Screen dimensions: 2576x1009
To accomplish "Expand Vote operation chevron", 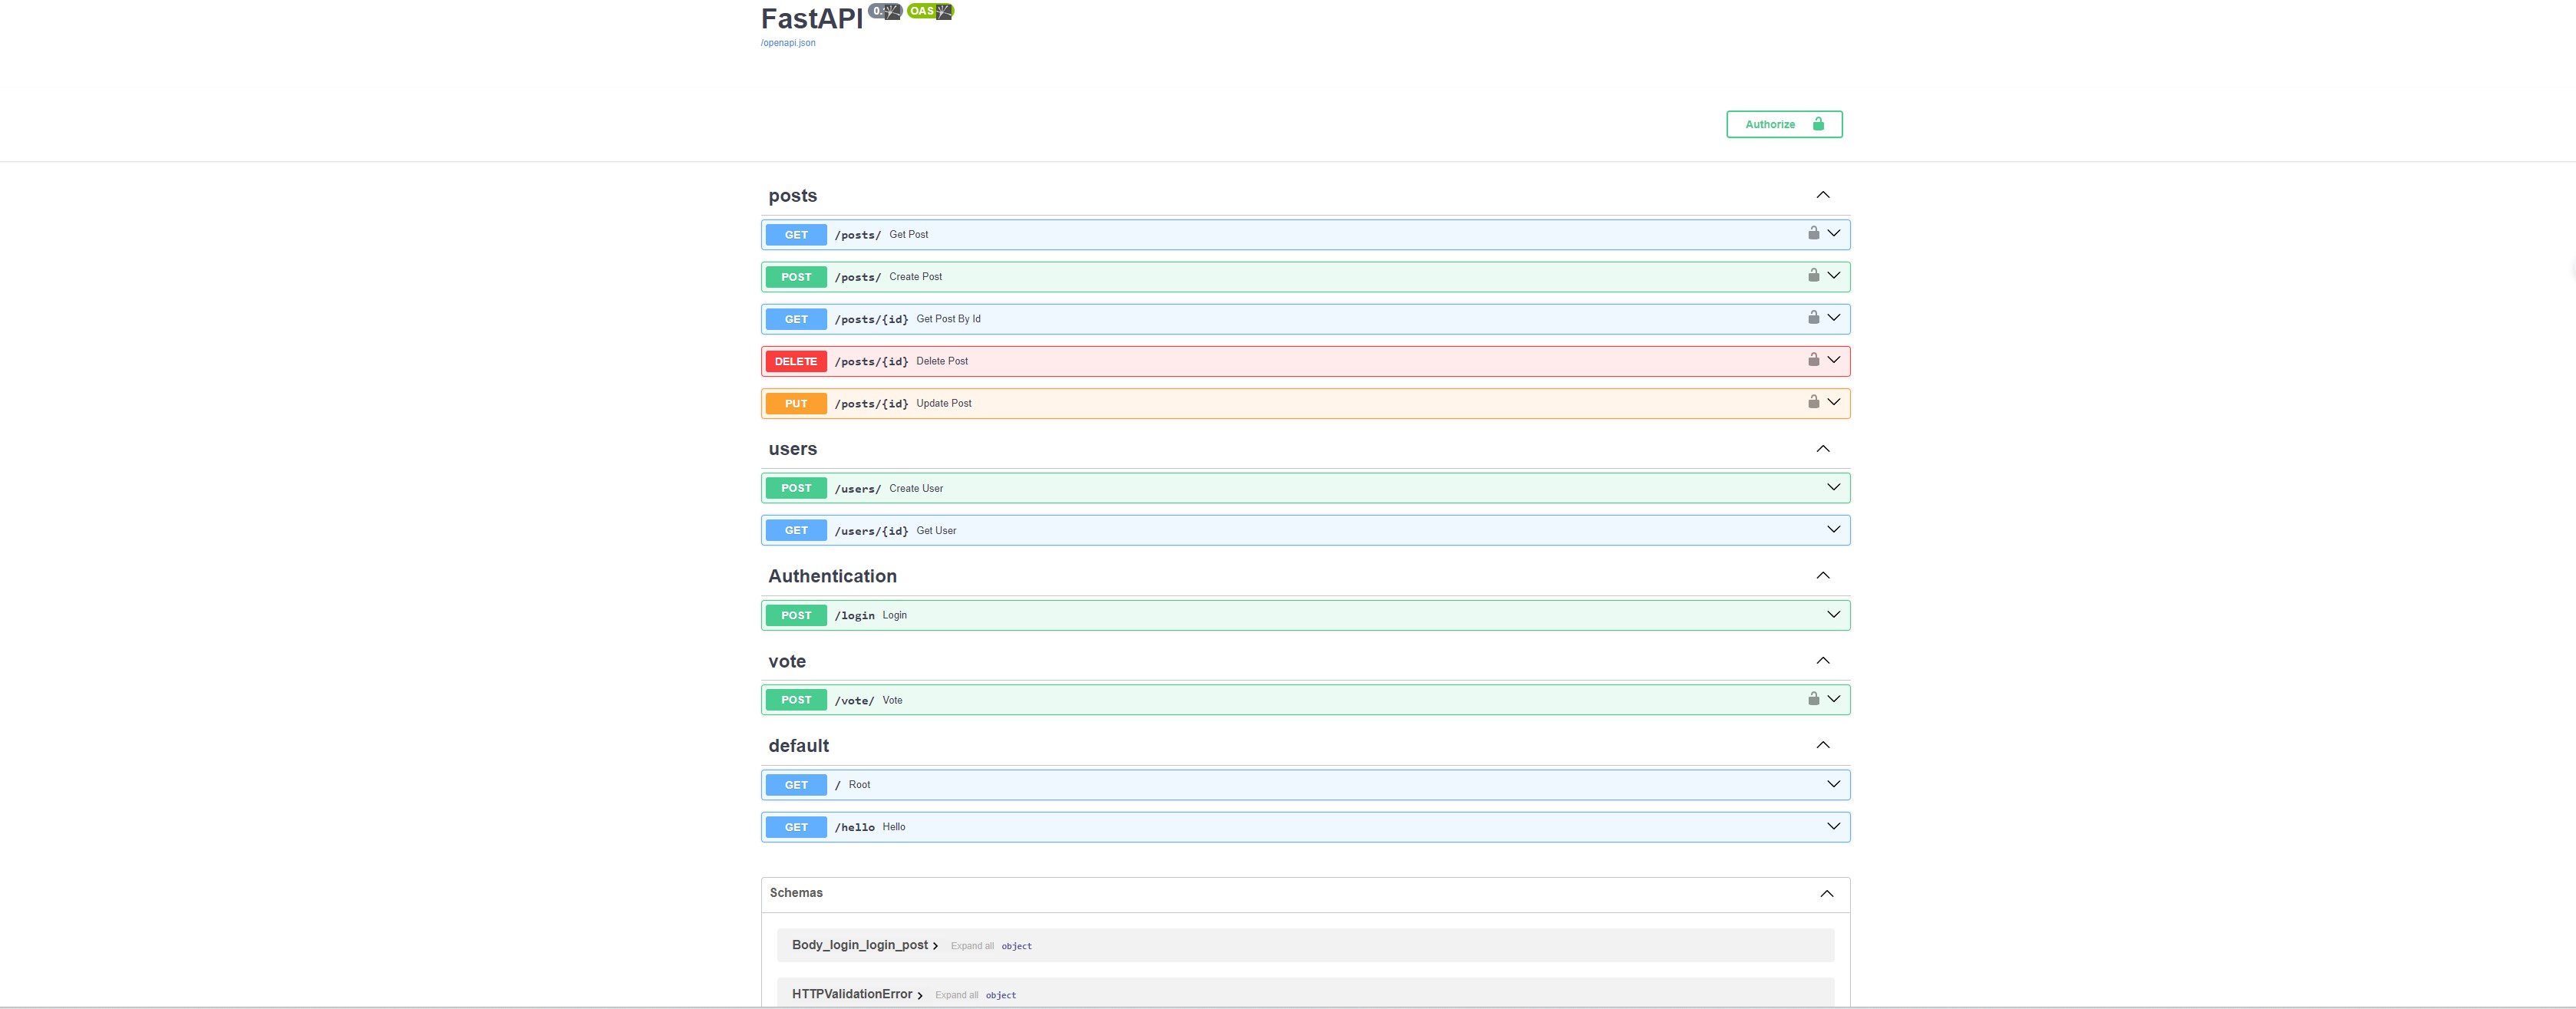I will tap(1834, 698).
